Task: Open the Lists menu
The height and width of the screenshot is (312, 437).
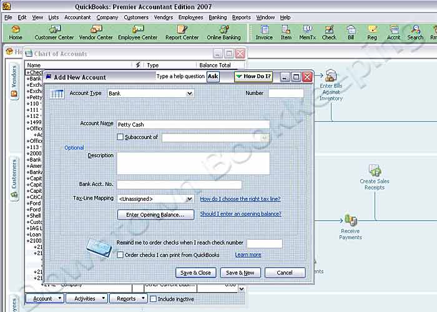Action: 54,17
